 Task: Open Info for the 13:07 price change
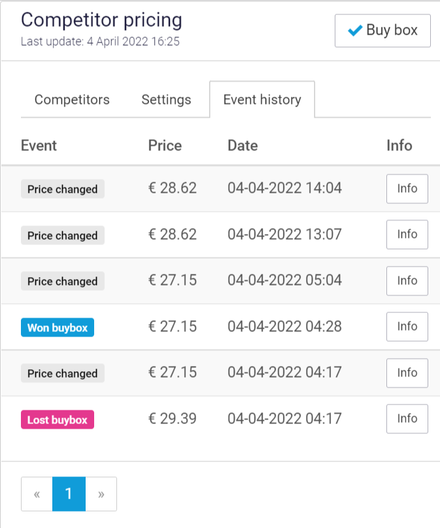tap(407, 235)
